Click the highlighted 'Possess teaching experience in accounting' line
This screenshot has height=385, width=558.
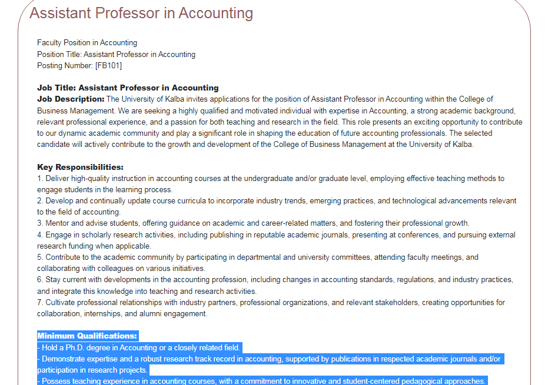[x=177, y=381]
